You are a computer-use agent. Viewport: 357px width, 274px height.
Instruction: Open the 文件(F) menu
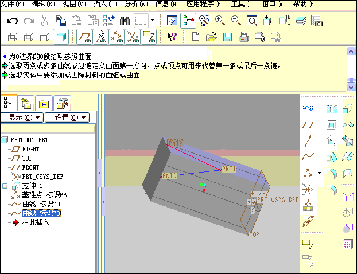12,4
